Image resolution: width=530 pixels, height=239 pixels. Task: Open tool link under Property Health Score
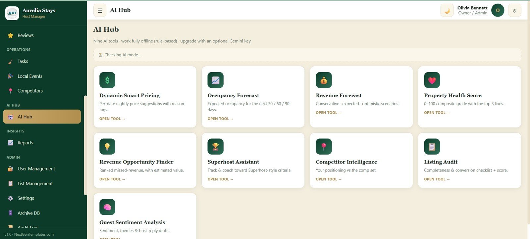pyautogui.click(x=437, y=113)
